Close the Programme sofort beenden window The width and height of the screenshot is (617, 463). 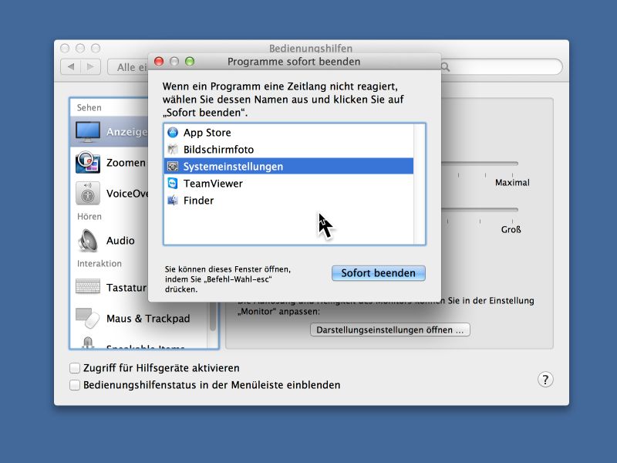[159, 62]
